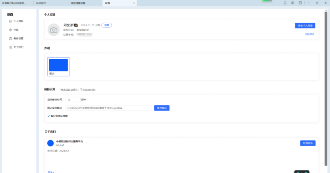Click the blue platform logo in 关于我们
This screenshot has width=330, height=173.
pos(50,143)
